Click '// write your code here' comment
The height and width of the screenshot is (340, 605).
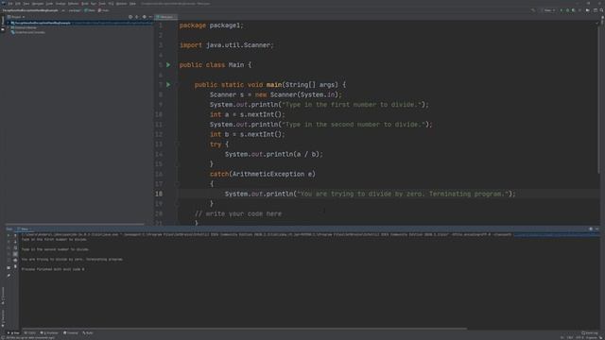coord(238,213)
